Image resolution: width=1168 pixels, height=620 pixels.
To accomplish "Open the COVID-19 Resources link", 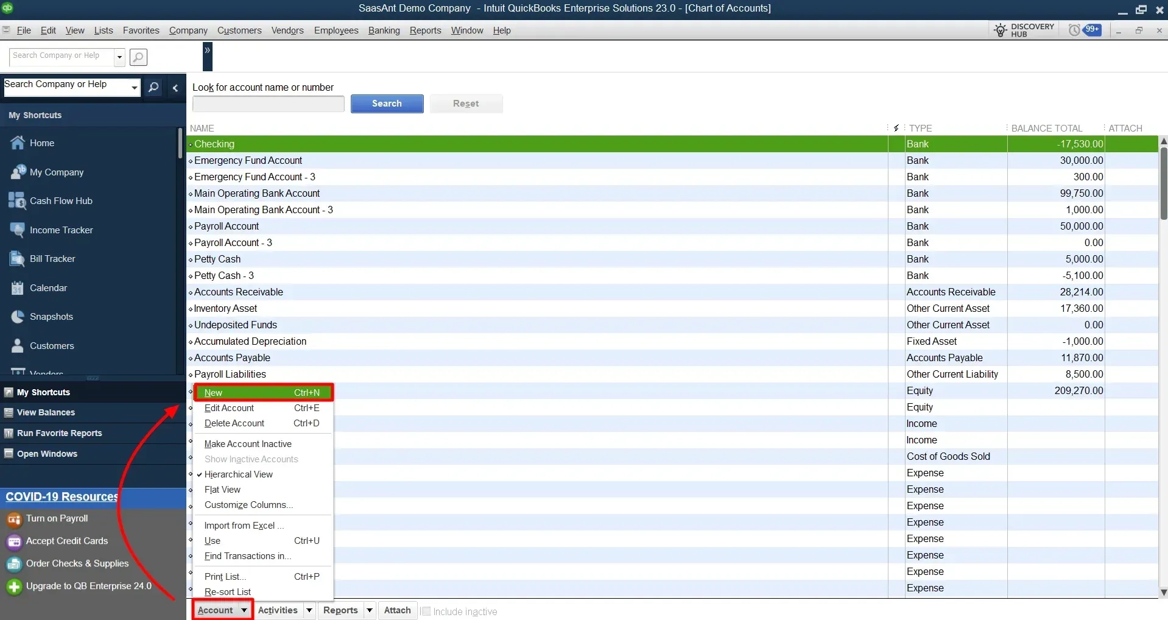I will (x=62, y=496).
